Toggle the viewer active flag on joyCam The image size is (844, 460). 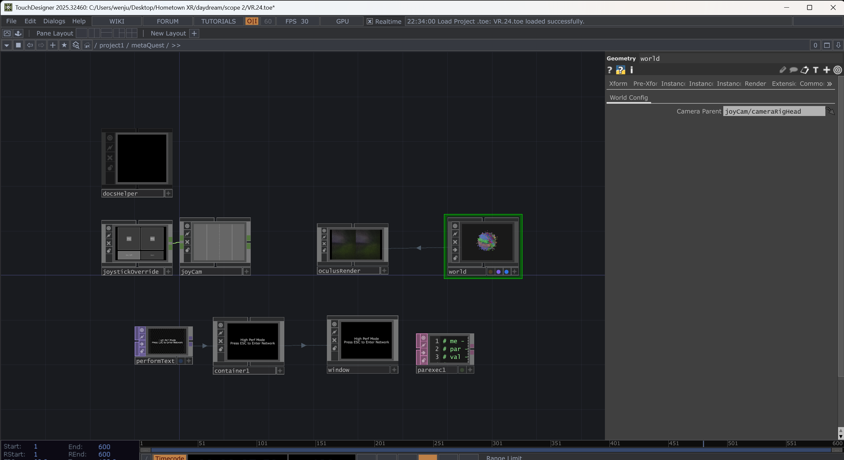click(x=187, y=226)
